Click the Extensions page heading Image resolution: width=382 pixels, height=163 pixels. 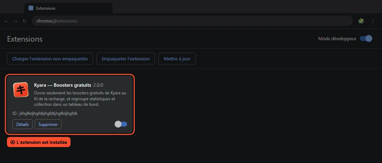pos(25,39)
